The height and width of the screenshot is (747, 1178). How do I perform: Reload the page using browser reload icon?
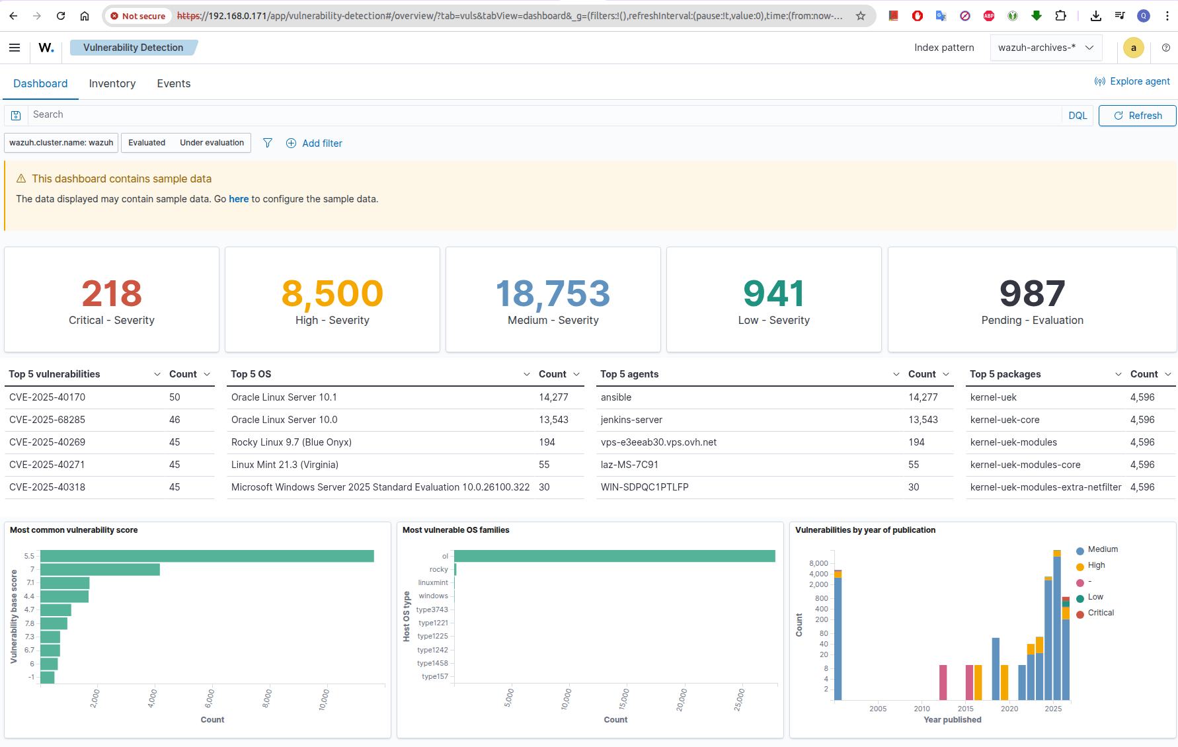[x=61, y=16]
